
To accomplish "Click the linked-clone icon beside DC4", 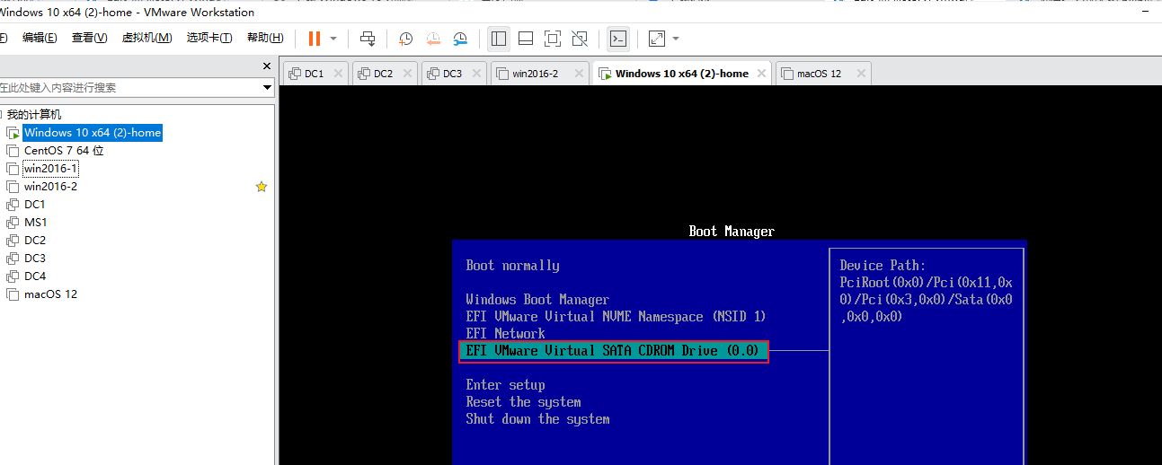I will point(13,276).
